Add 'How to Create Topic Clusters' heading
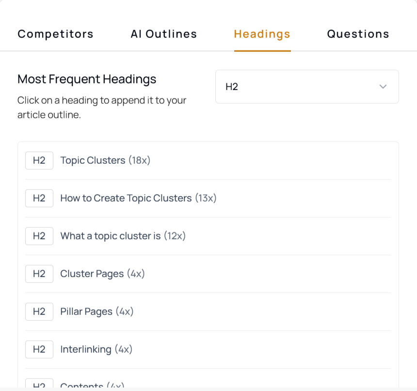Screen dimensions: 417x391 click(138, 198)
